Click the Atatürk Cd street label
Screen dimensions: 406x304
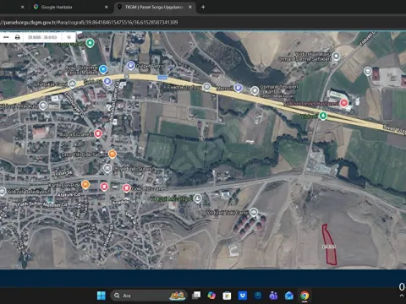tap(69, 195)
